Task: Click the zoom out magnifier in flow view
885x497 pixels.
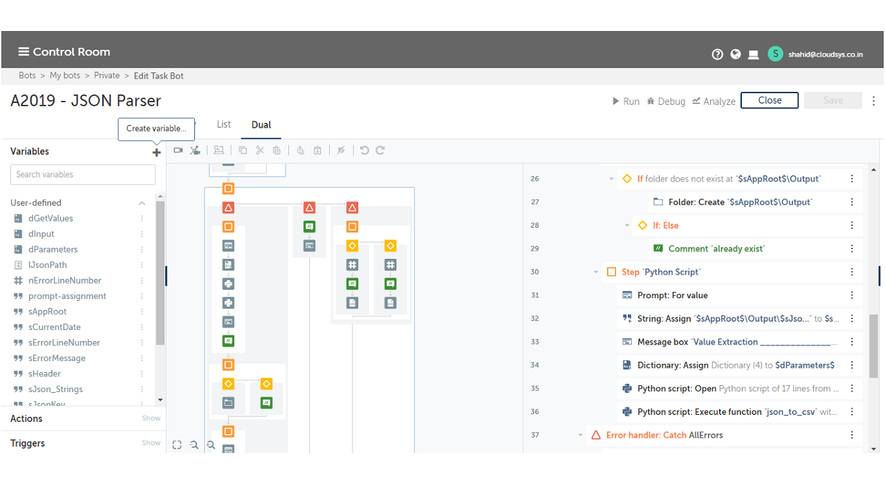Action: [194, 445]
